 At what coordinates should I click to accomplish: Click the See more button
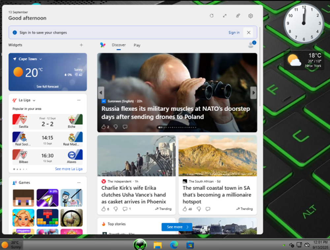(x=177, y=227)
